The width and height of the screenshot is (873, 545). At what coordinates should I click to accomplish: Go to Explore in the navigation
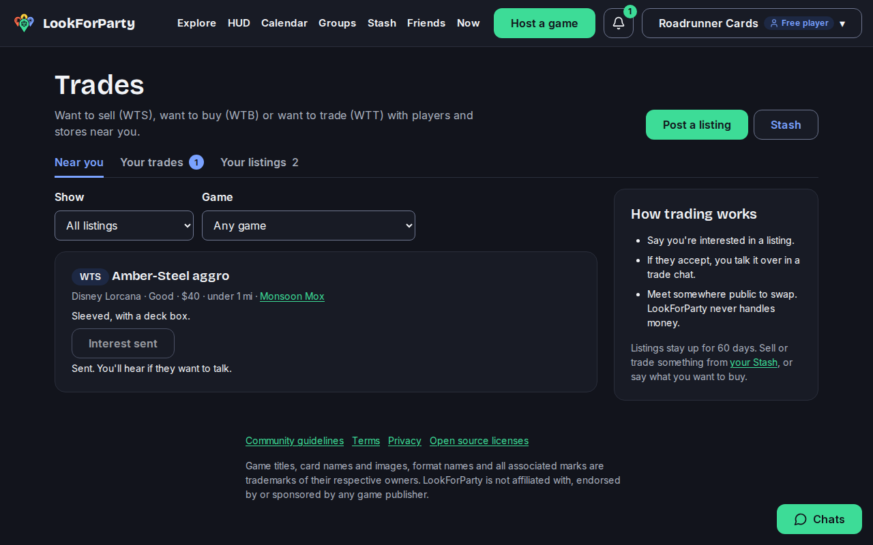196,23
